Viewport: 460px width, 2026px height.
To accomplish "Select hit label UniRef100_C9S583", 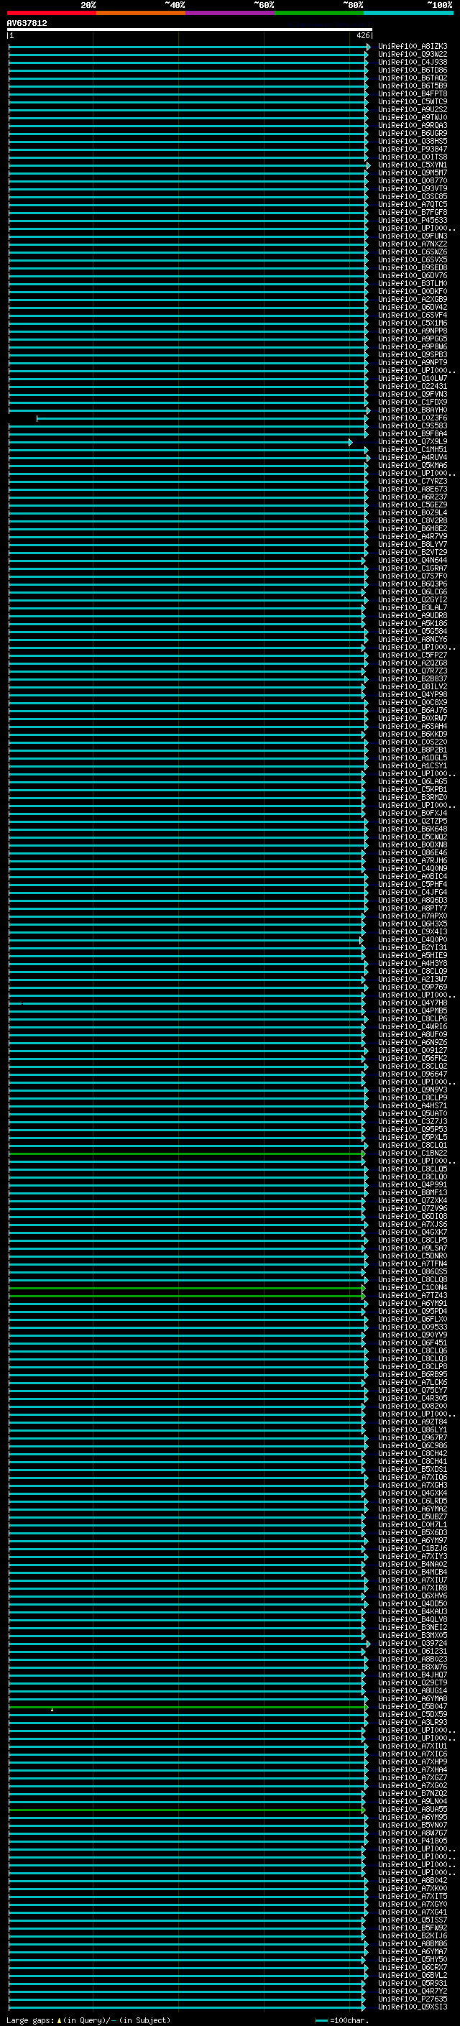I will tap(413, 425).
